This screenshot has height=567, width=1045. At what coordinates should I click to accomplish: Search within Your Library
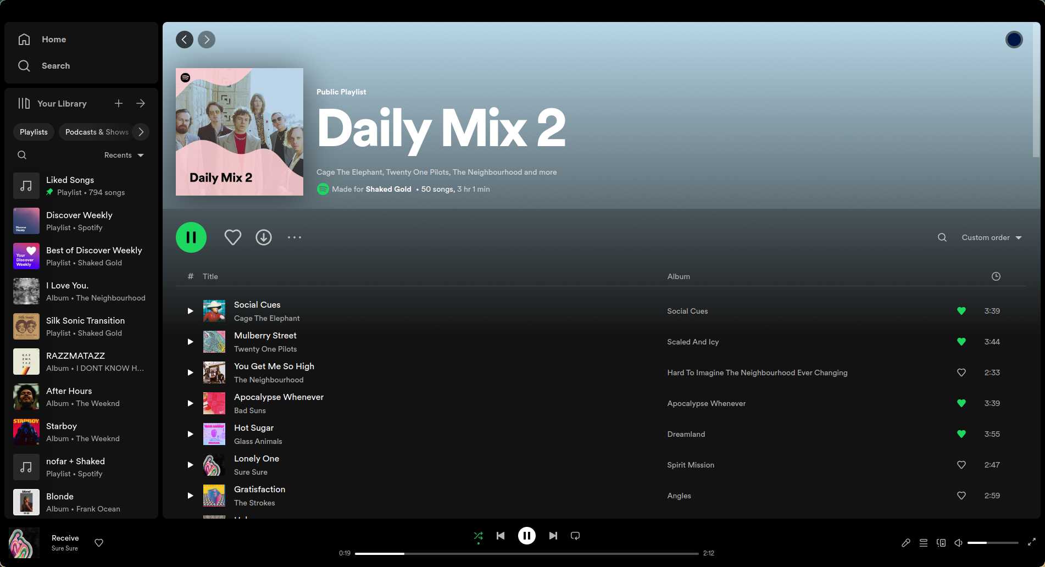(22, 155)
